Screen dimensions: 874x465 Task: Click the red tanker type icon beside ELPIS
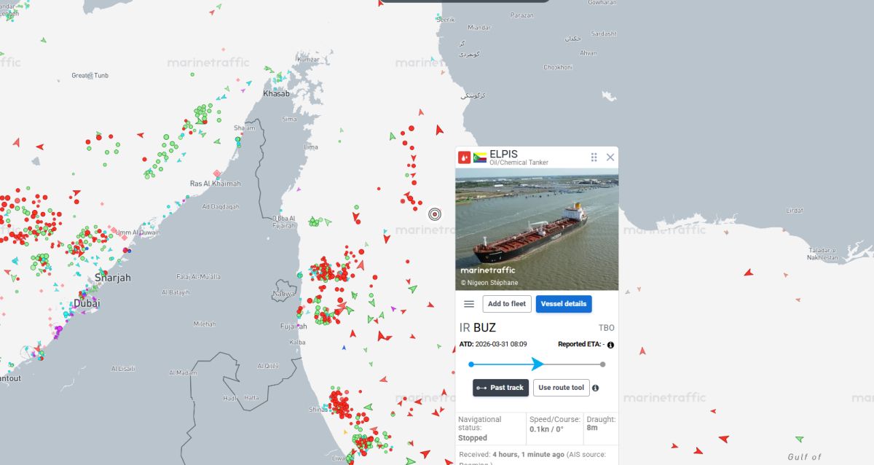click(x=464, y=157)
